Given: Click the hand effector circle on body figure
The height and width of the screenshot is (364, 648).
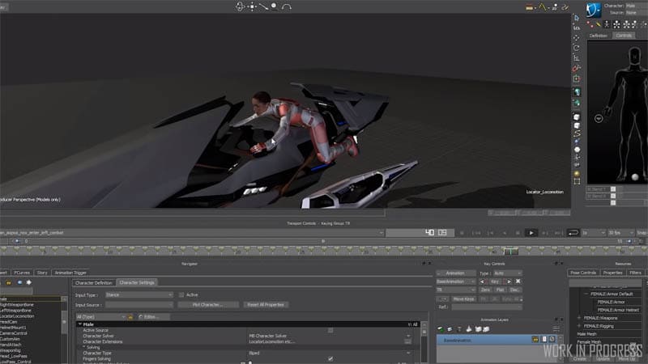Looking at the screenshot, I should 599,119.
